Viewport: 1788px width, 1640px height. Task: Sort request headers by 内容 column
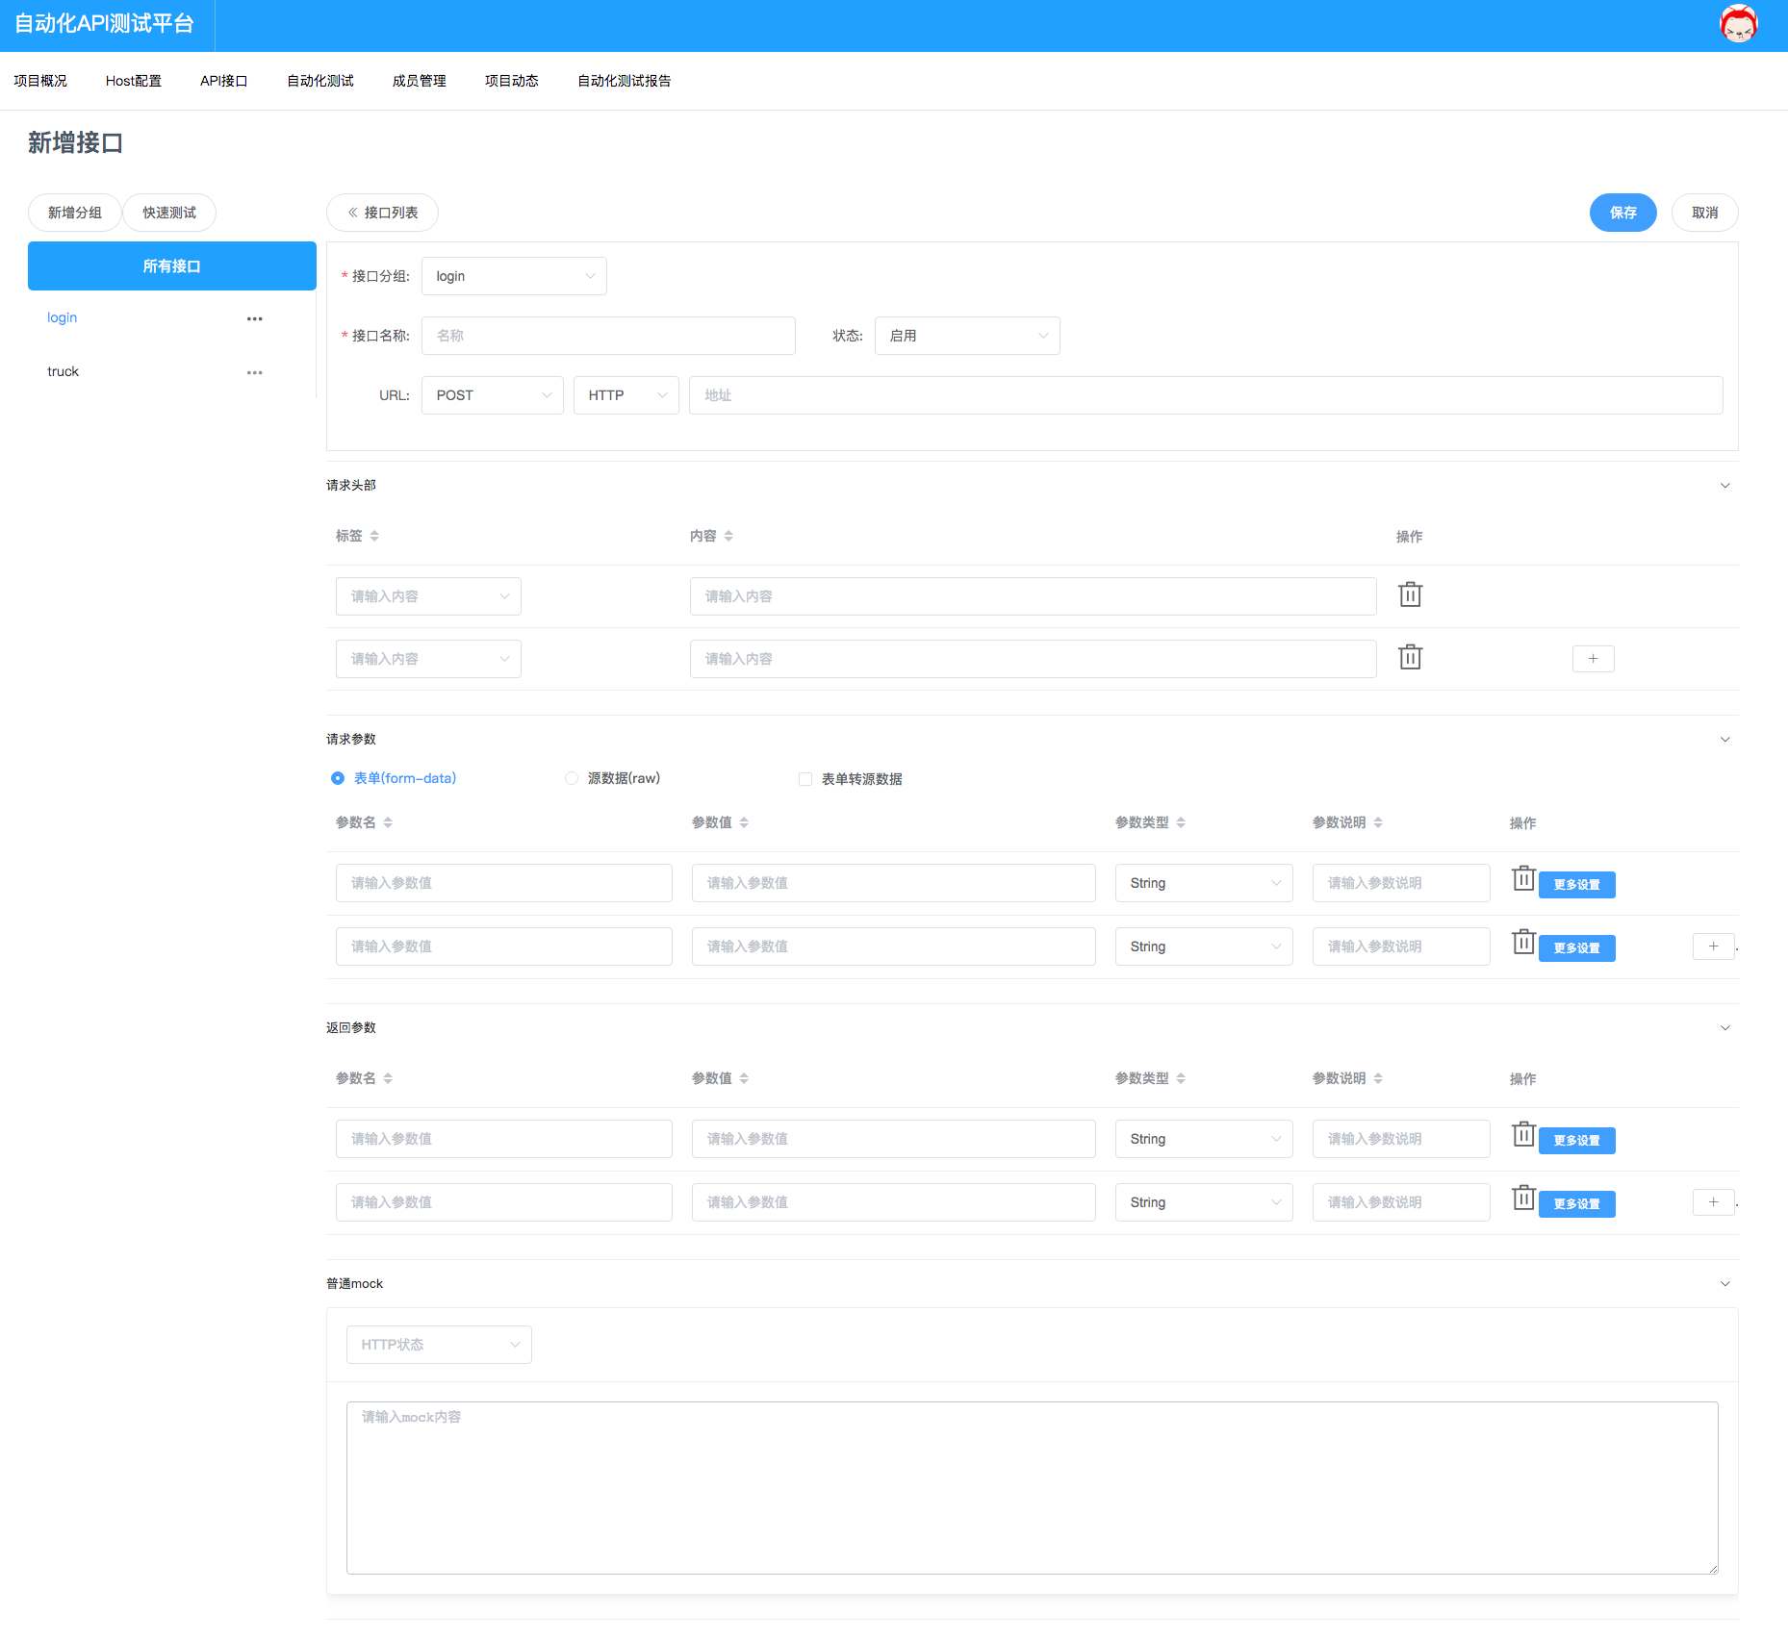pyautogui.click(x=728, y=536)
